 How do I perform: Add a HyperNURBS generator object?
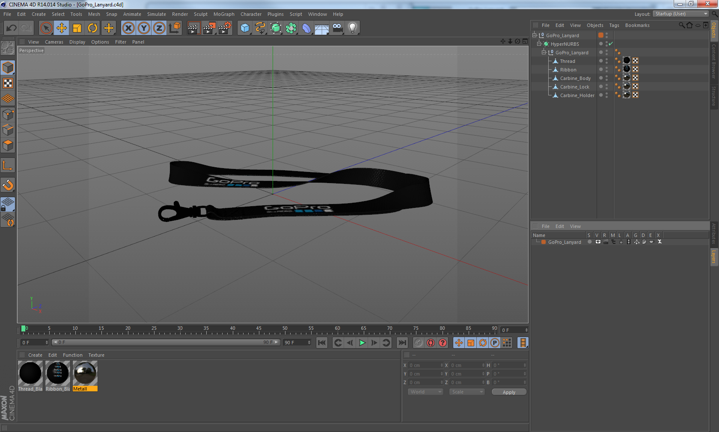coord(276,28)
